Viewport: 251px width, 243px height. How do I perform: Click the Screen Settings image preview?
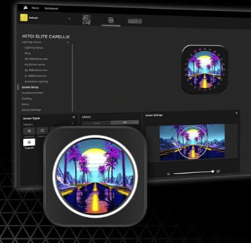coord(192,142)
